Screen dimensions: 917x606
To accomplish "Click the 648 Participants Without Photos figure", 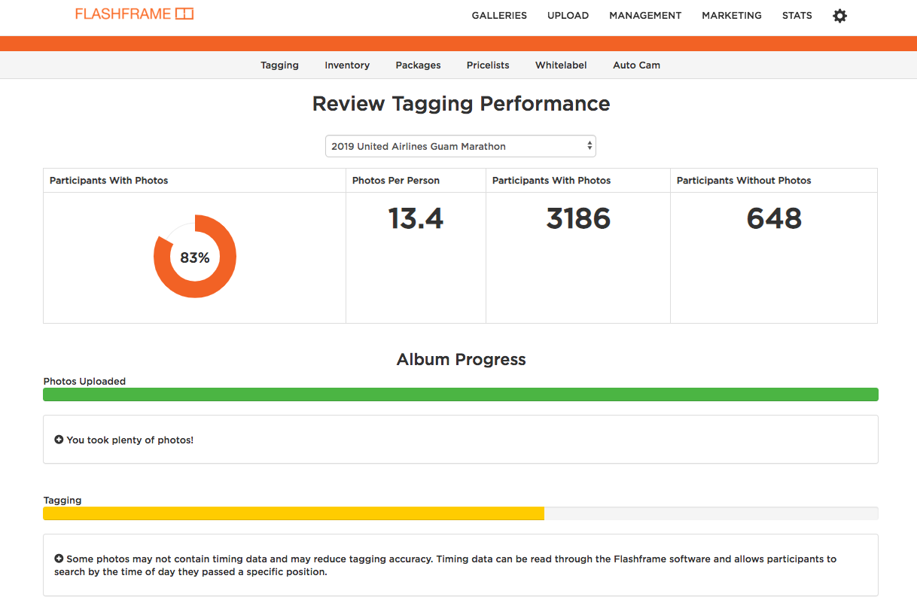I will pyautogui.click(x=773, y=219).
